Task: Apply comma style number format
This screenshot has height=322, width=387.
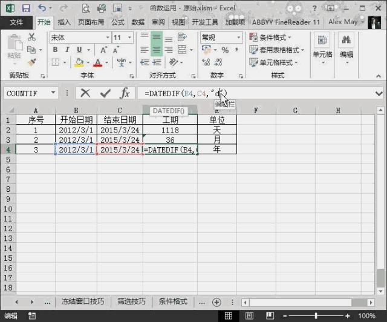Action: pyautogui.click(x=236, y=50)
